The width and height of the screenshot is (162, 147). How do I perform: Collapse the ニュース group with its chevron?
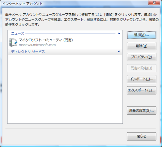click(x=119, y=33)
